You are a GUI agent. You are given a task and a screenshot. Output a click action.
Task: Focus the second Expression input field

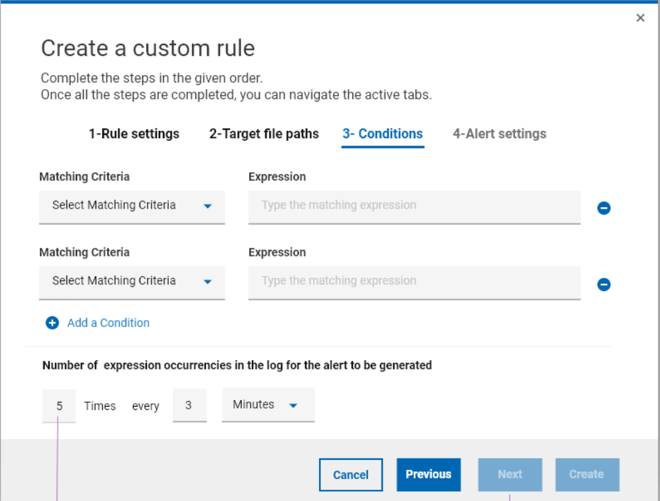(413, 282)
